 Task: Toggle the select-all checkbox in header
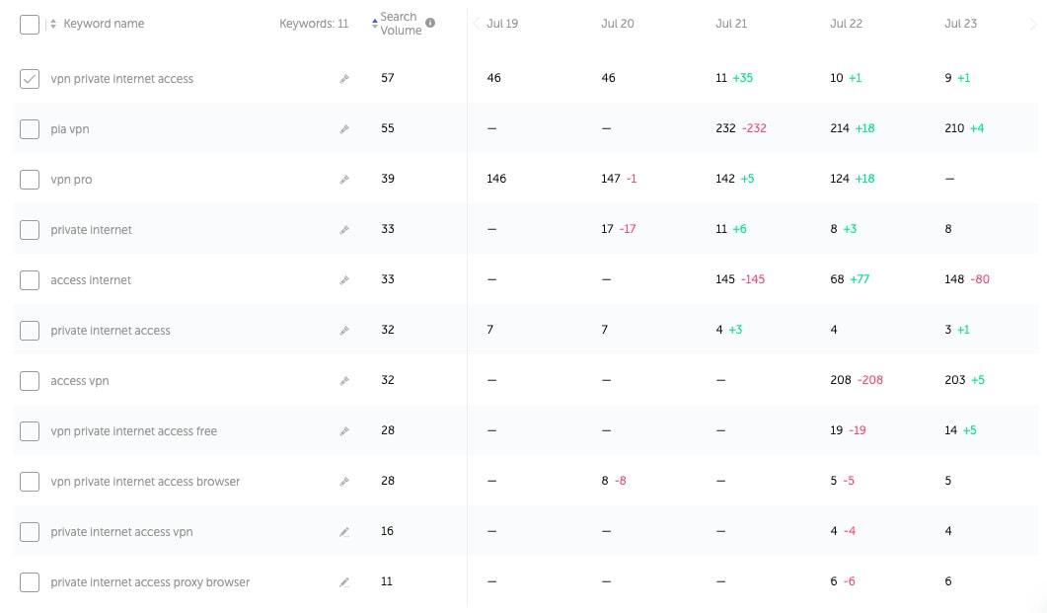point(30,25)
